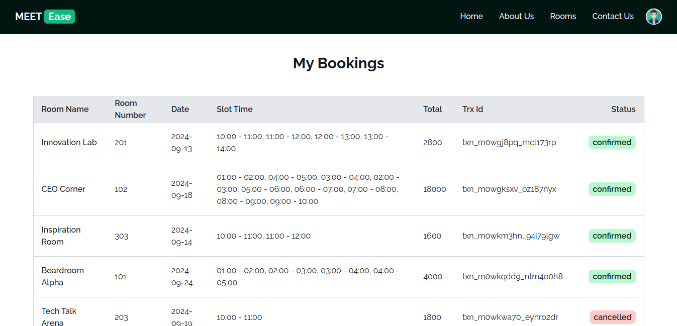
Task: Go to the About Us page
Action: (x=516, y=17)
